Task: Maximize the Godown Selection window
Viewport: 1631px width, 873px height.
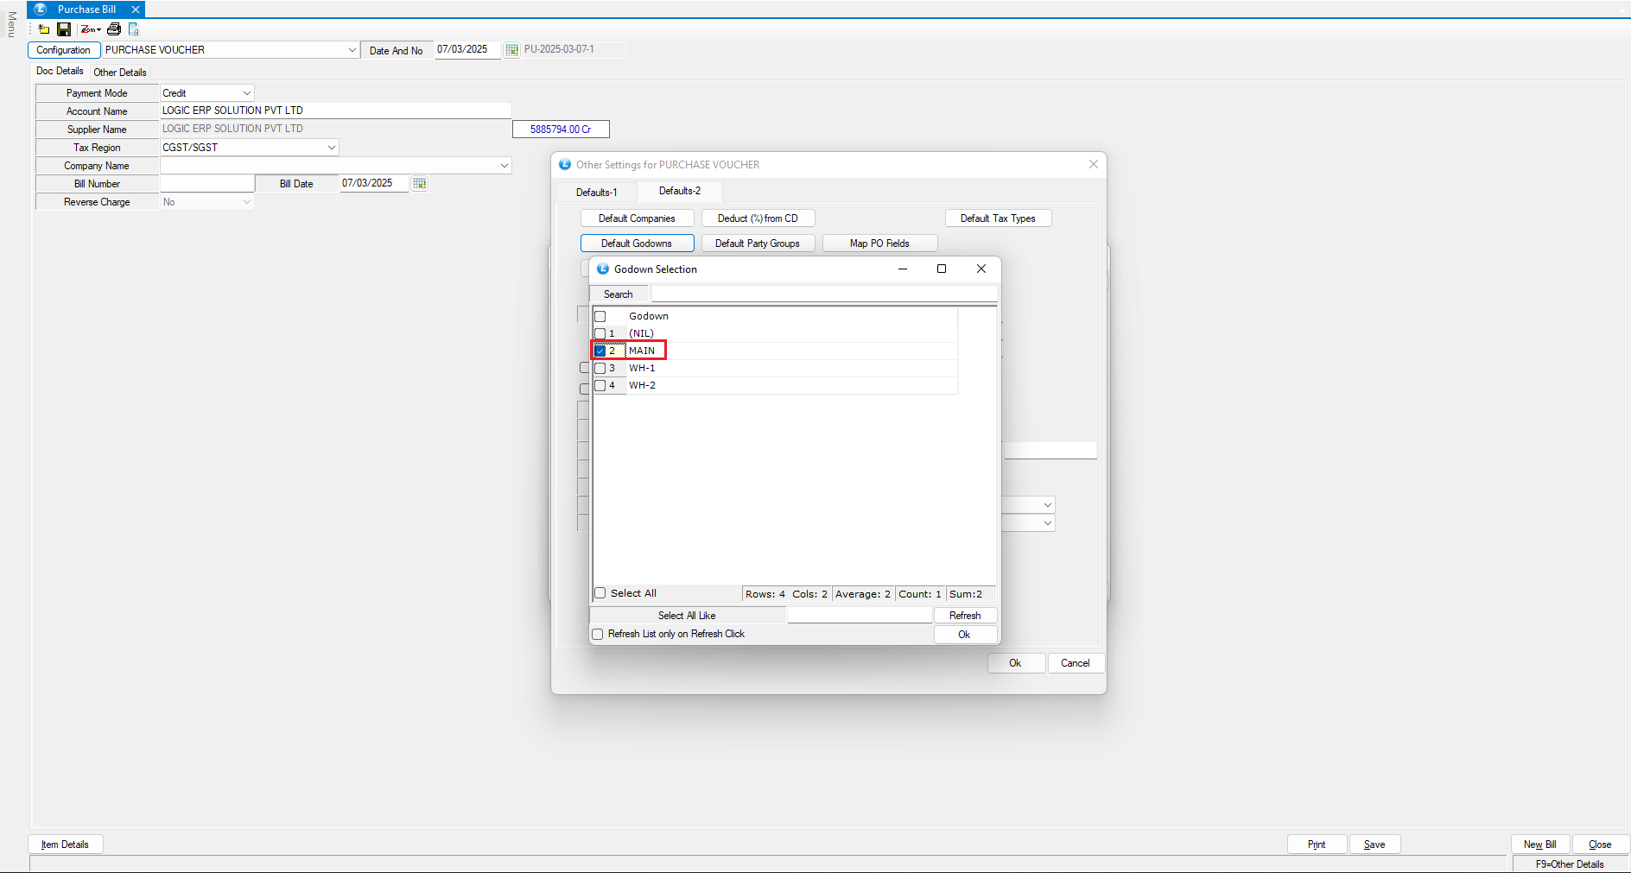Action: [x=942, y=269]
